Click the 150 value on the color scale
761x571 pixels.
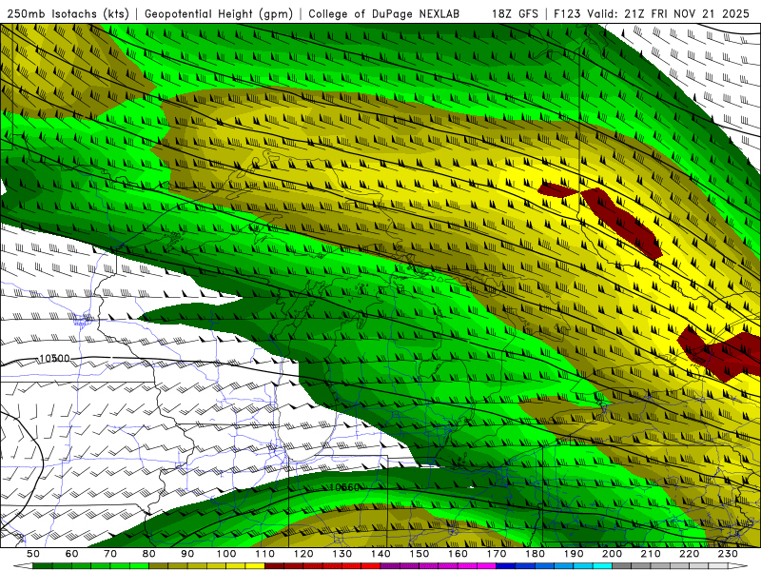click(x=420, y=554)
